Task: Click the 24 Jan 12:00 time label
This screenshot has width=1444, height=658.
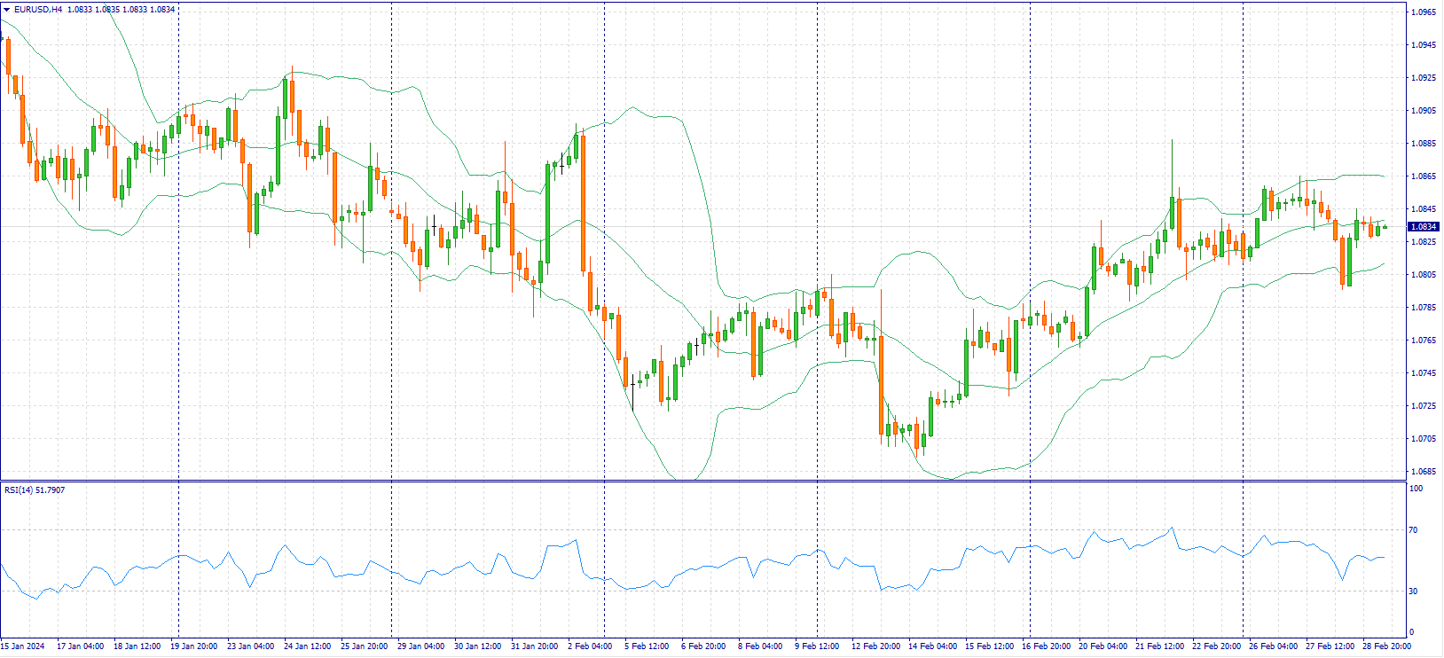Action: (x=307, y=646)
